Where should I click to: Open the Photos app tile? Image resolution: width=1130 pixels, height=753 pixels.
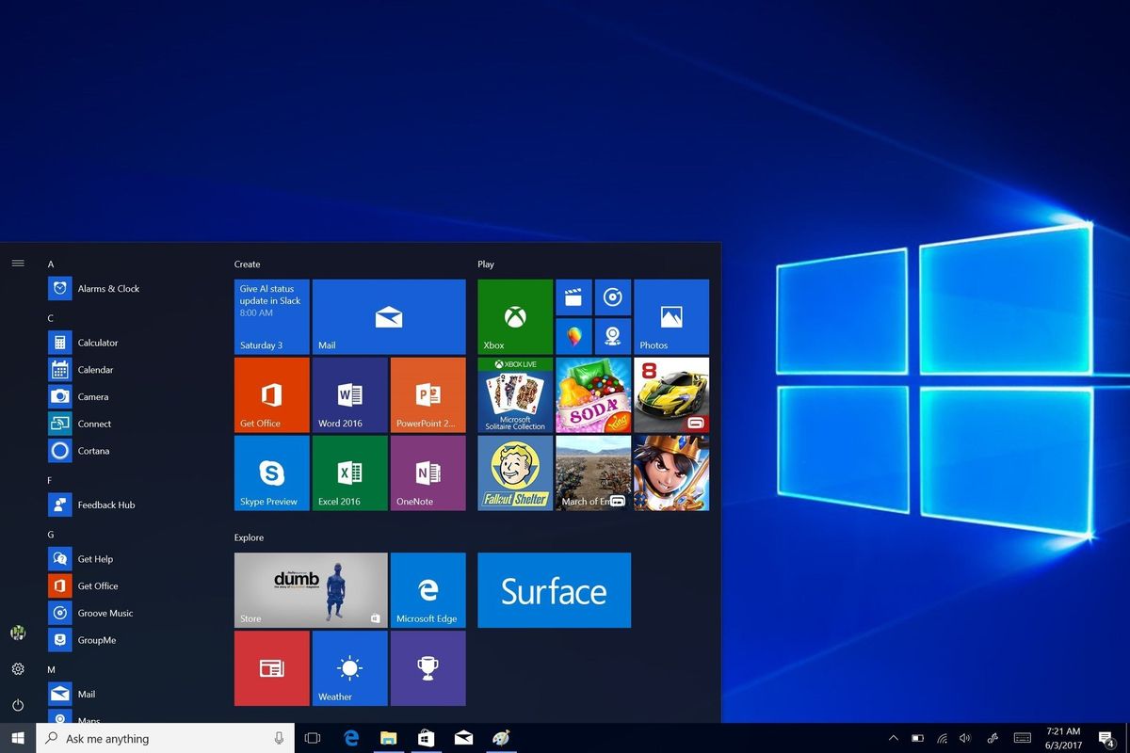670,315
